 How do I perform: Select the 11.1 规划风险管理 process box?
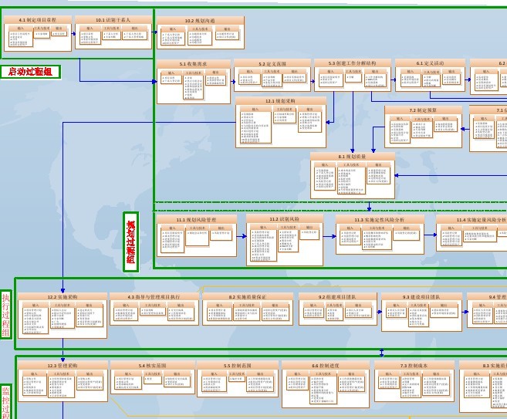tap(201, 235)
